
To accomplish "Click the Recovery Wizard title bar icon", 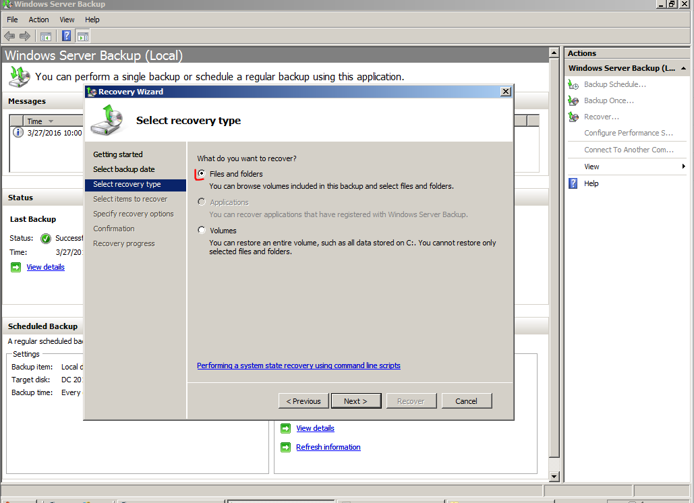I will coord(92,92).
